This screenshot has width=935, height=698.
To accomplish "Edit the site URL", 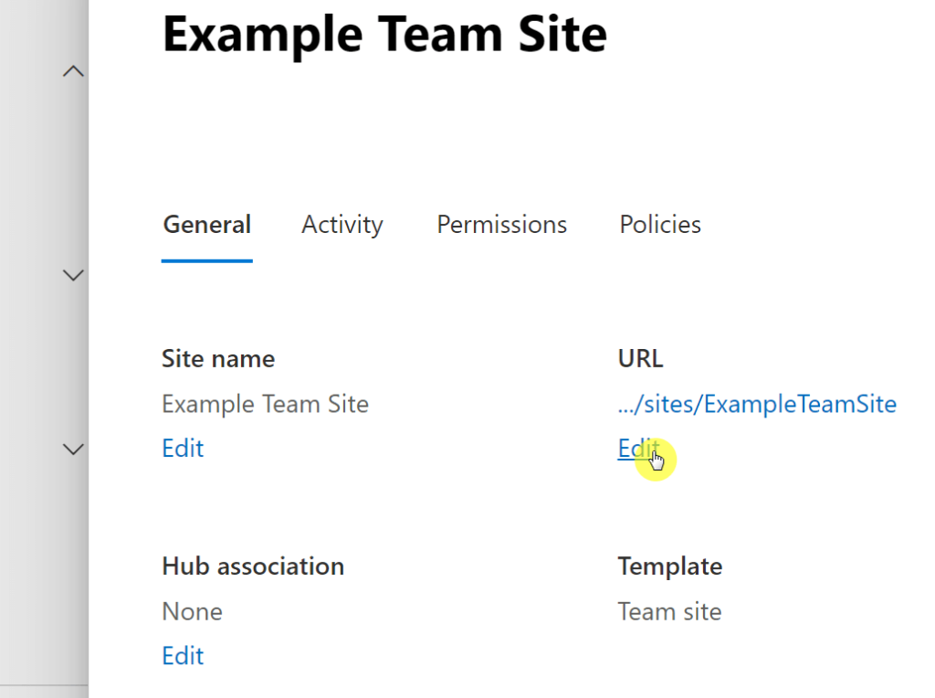I will pyautogui.click(x=638, y=449).
